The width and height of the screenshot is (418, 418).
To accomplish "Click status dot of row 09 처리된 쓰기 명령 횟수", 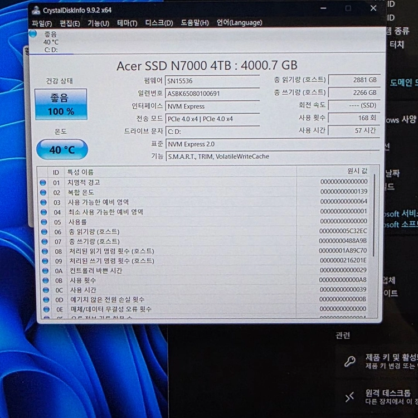I will pos(45,261).
